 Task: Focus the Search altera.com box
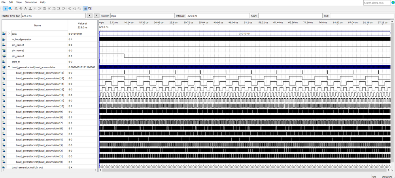(376, 2)
